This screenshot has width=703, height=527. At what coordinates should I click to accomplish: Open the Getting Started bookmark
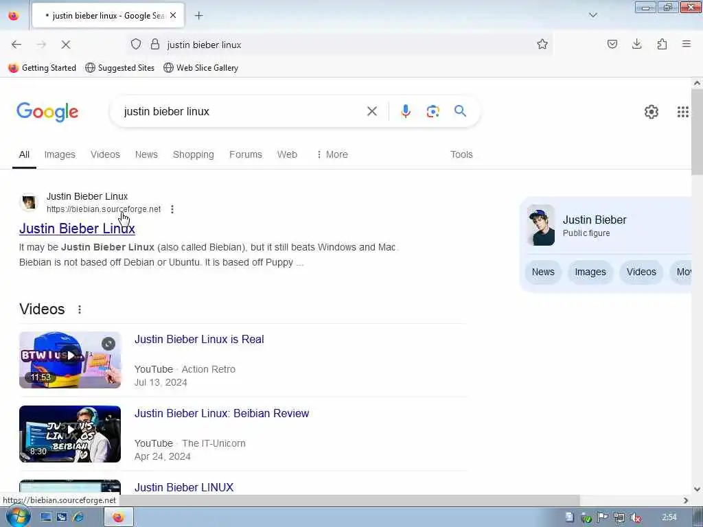click(x=43, y=68)
